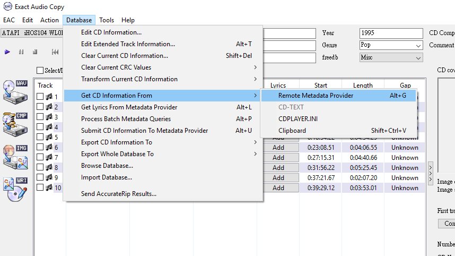Image resolution: width=455 pixels, height=256 pixels.
Task: Open the Edit menu
Action: pos(28,20)
